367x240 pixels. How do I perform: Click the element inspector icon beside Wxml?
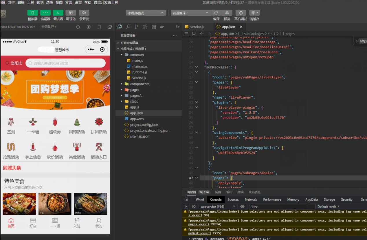click(x=186, y=200)
